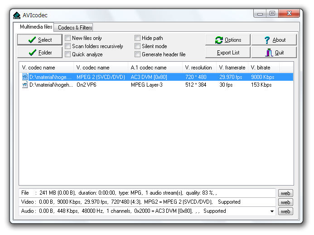This screenshot has height=235, width=314.
Task: Click the About button
Action: click(274, 40)
